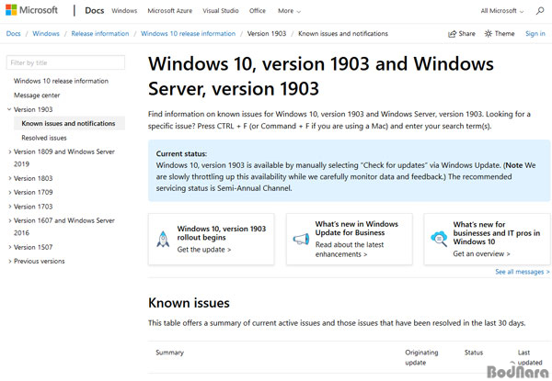The height and width of the screenshot is (381, 552).
Task: Open search with the magnifier icon
Action: point(538,11)
